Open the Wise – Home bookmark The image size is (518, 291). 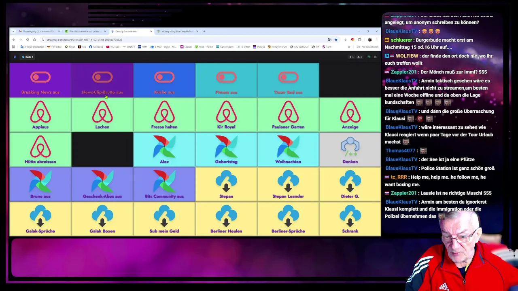204,47
